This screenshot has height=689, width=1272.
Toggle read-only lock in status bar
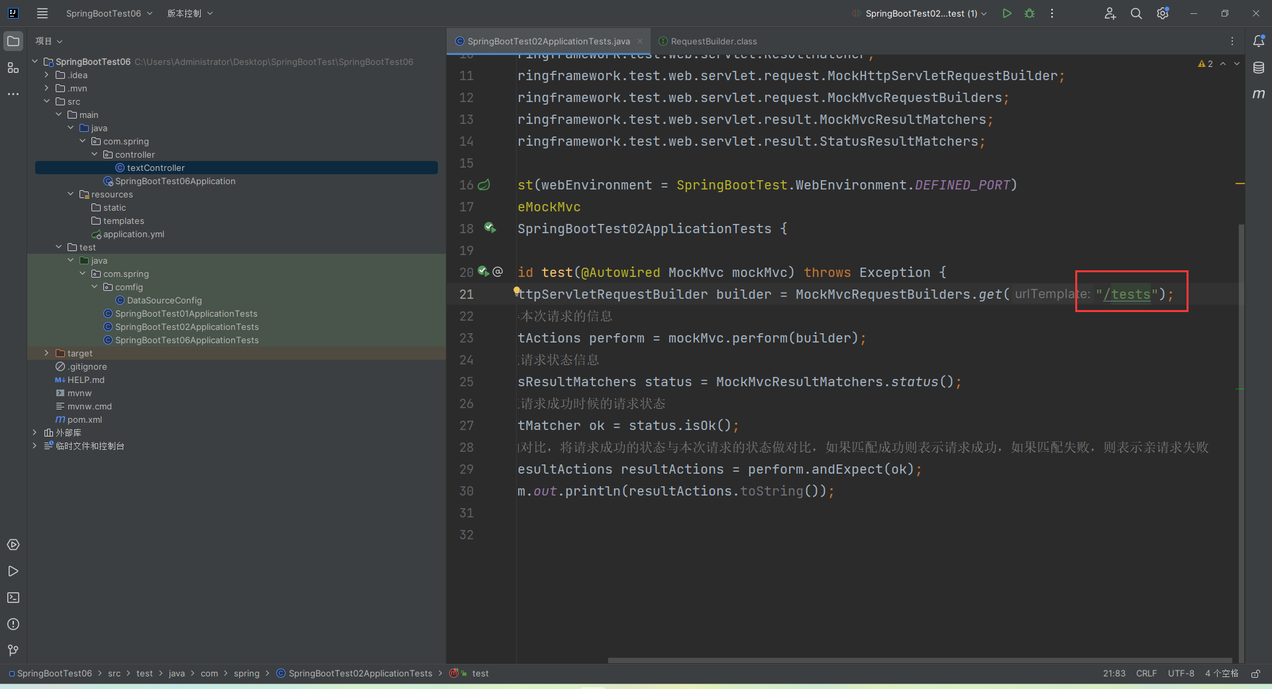click(1255, 674)
